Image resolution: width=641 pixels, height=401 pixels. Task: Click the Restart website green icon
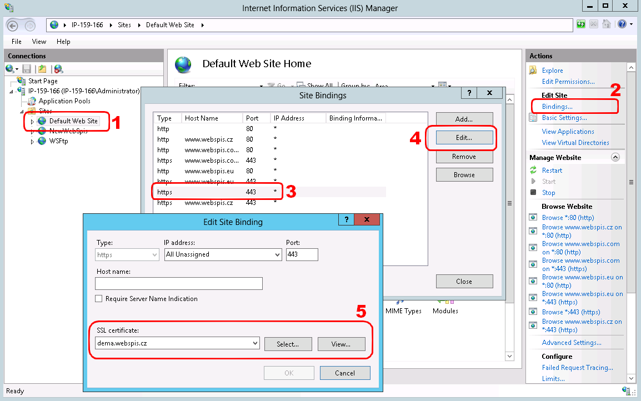pyautogui.click(x=533, y=171)
